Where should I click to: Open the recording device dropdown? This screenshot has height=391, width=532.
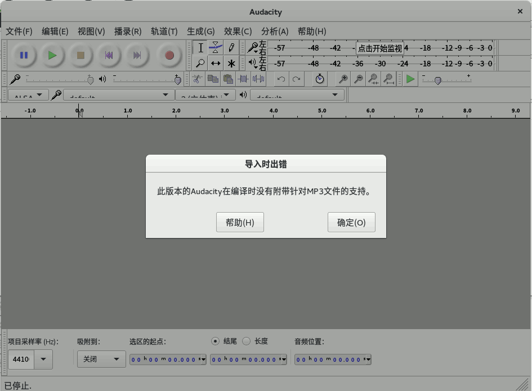coord(119,95)
